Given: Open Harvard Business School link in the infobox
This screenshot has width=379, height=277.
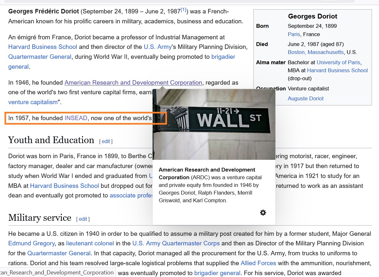Looking at the screenshot, I should pos(337,70).
